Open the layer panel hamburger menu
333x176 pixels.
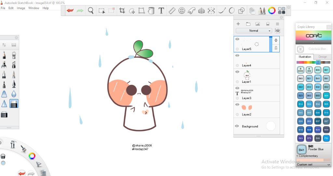(x=277, y=24)
